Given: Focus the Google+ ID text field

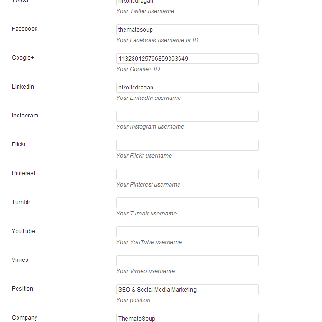Looking at the screenshot, I should pos(187,59).
